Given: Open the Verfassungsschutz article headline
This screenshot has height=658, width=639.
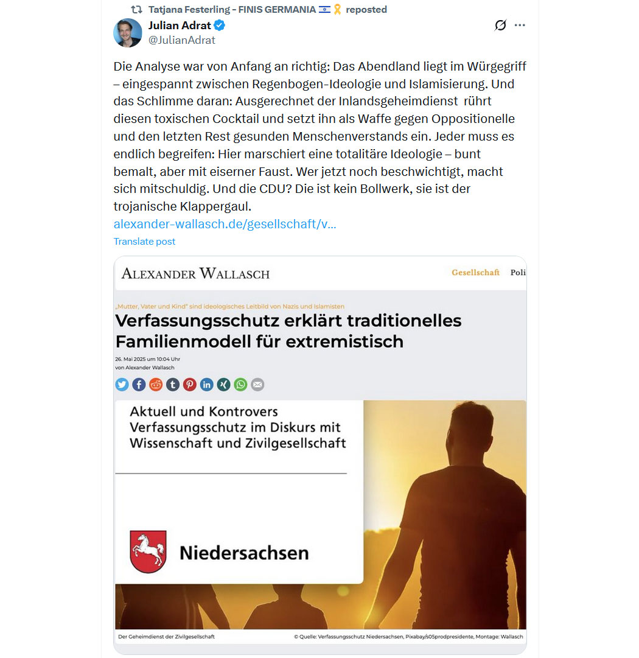Looking at the screenshot, I should [288, 331].
